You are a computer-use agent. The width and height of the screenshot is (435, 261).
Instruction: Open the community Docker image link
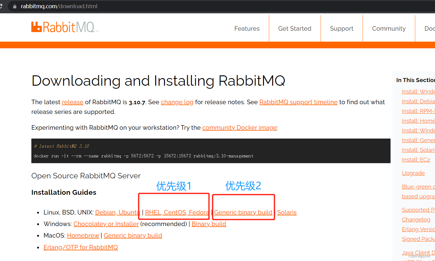pos(240,128)
